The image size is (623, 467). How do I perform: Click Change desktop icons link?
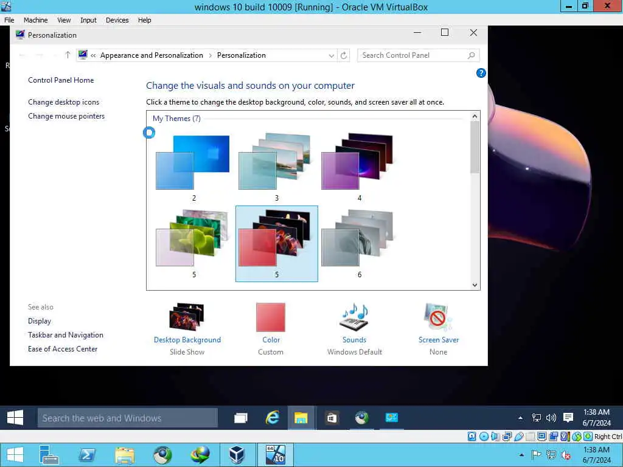point(63,102)
